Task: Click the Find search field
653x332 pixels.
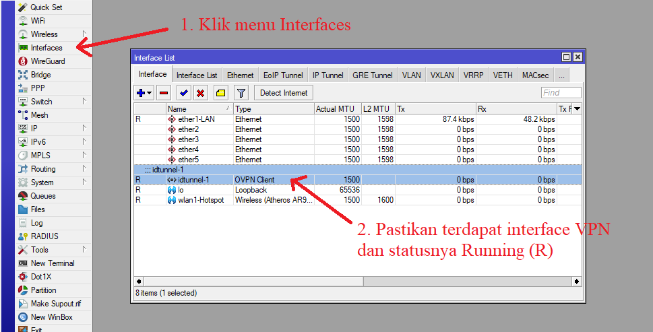Action: coord(561,93)
